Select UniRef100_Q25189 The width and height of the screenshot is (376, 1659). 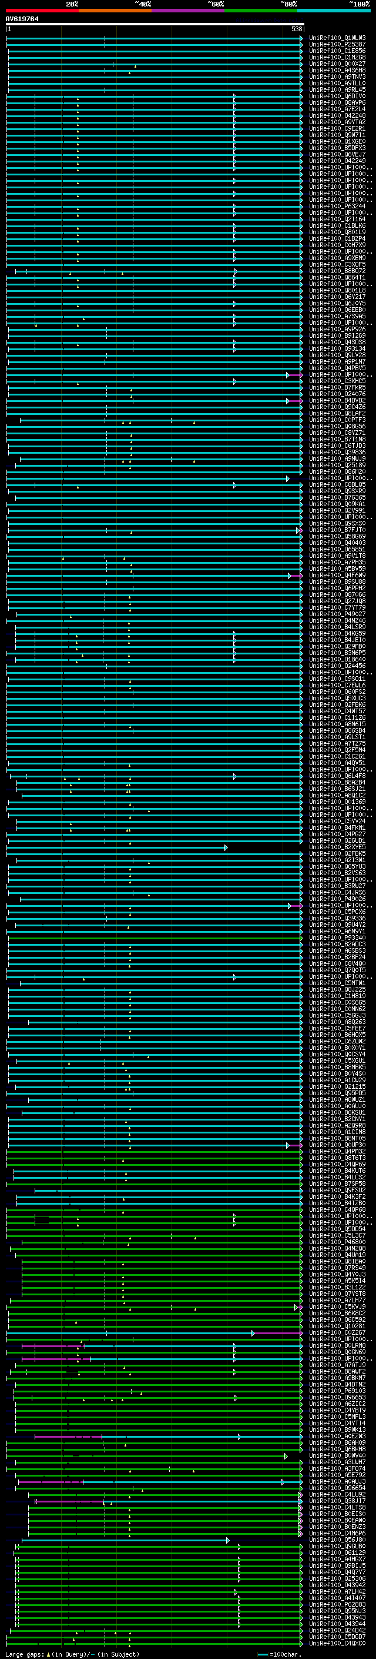click(337, 465)
